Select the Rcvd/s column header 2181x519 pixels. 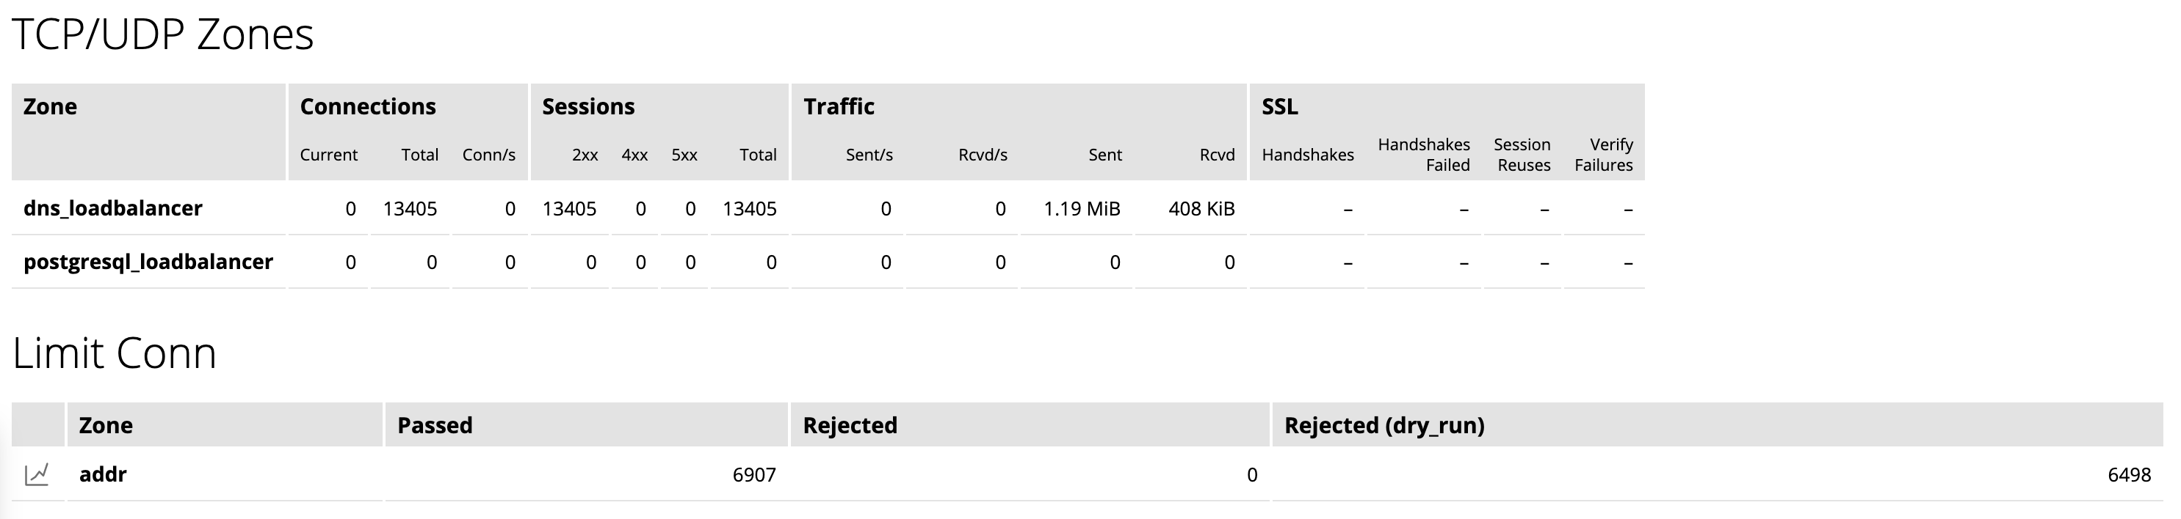pos(983,155)
